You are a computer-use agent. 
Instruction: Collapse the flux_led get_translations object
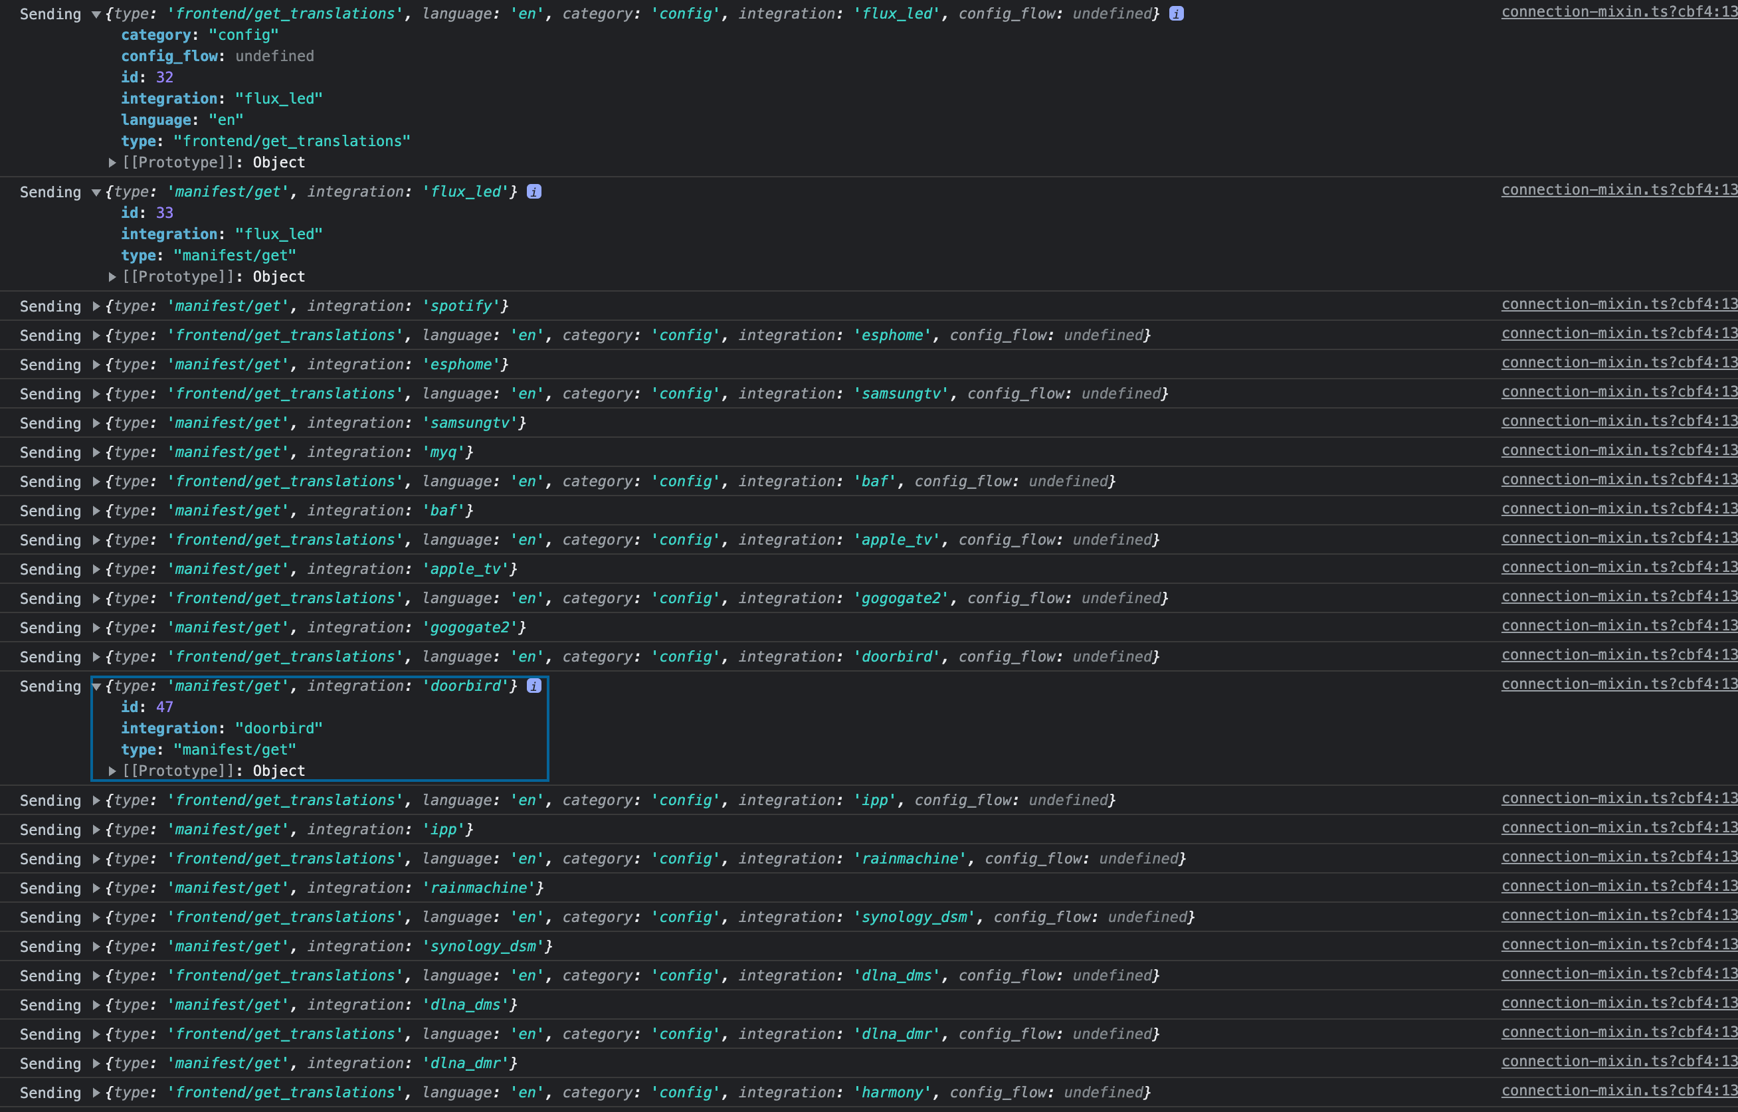pyautogui.click(x=96, y=15)
